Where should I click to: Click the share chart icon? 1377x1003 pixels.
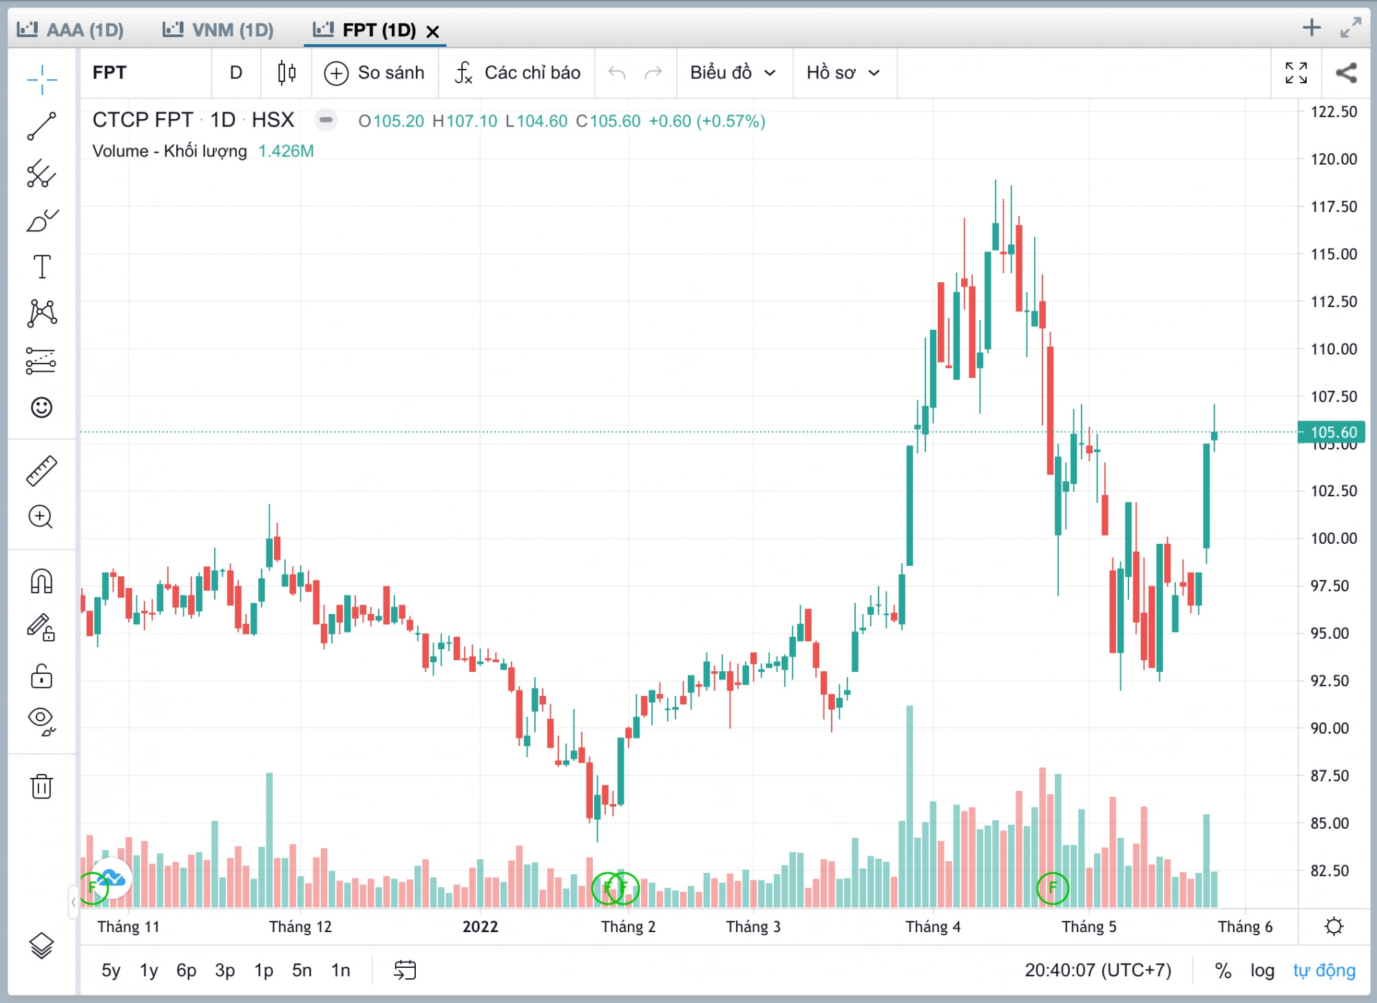point(1346,72)
